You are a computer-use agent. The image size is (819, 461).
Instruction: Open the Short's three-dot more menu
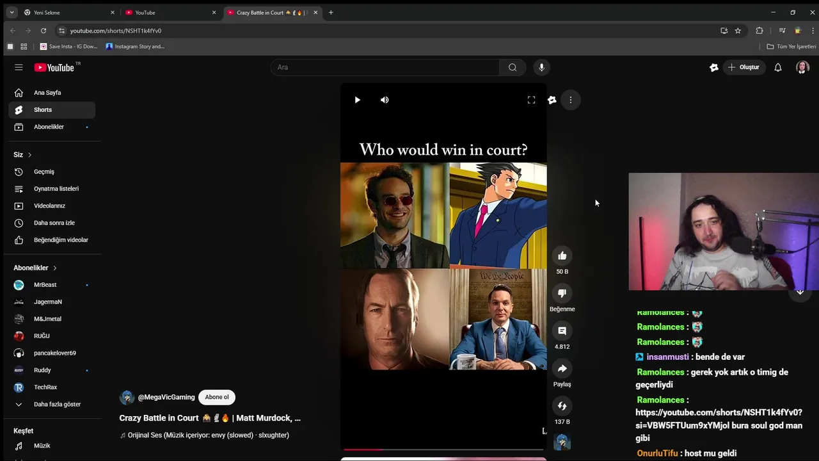pyautogui.click(x=571, y=100)
